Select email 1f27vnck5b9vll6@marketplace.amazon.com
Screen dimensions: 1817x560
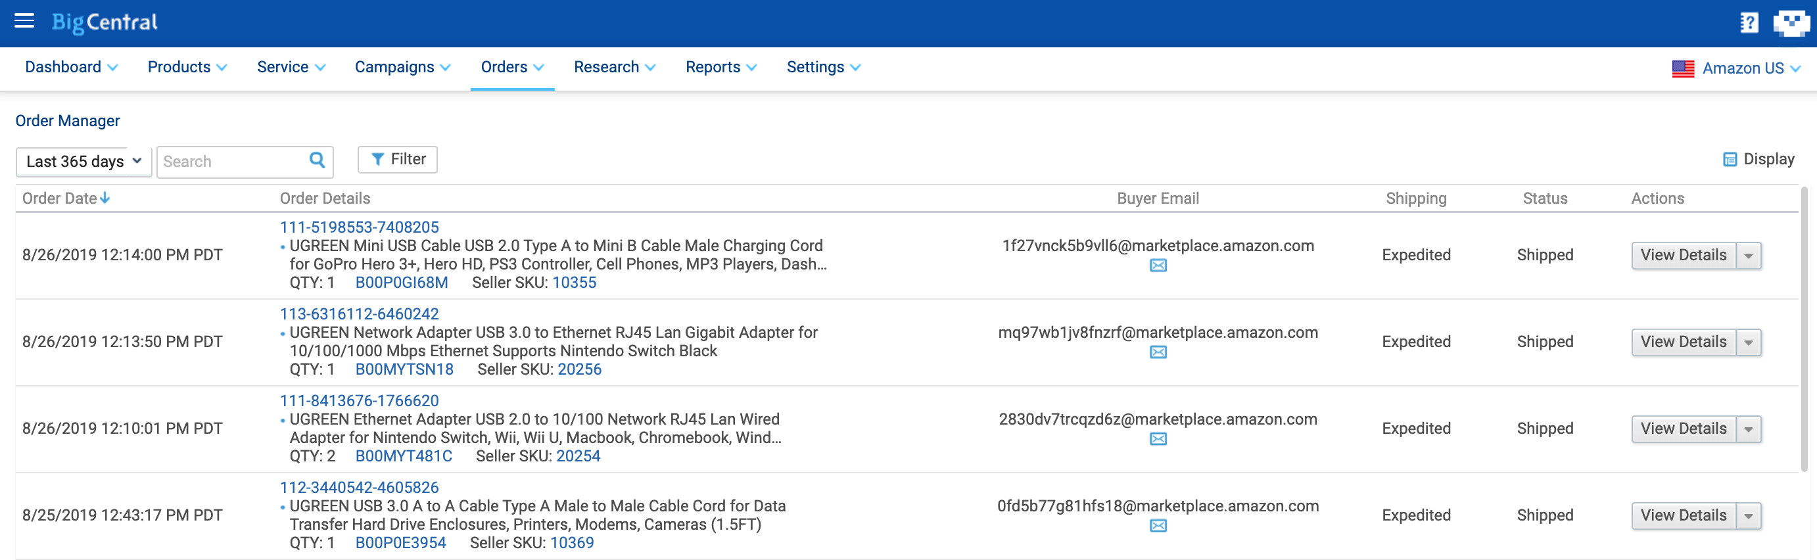[1158, 245]
